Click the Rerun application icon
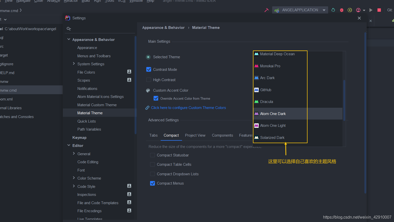 [333, 10]
